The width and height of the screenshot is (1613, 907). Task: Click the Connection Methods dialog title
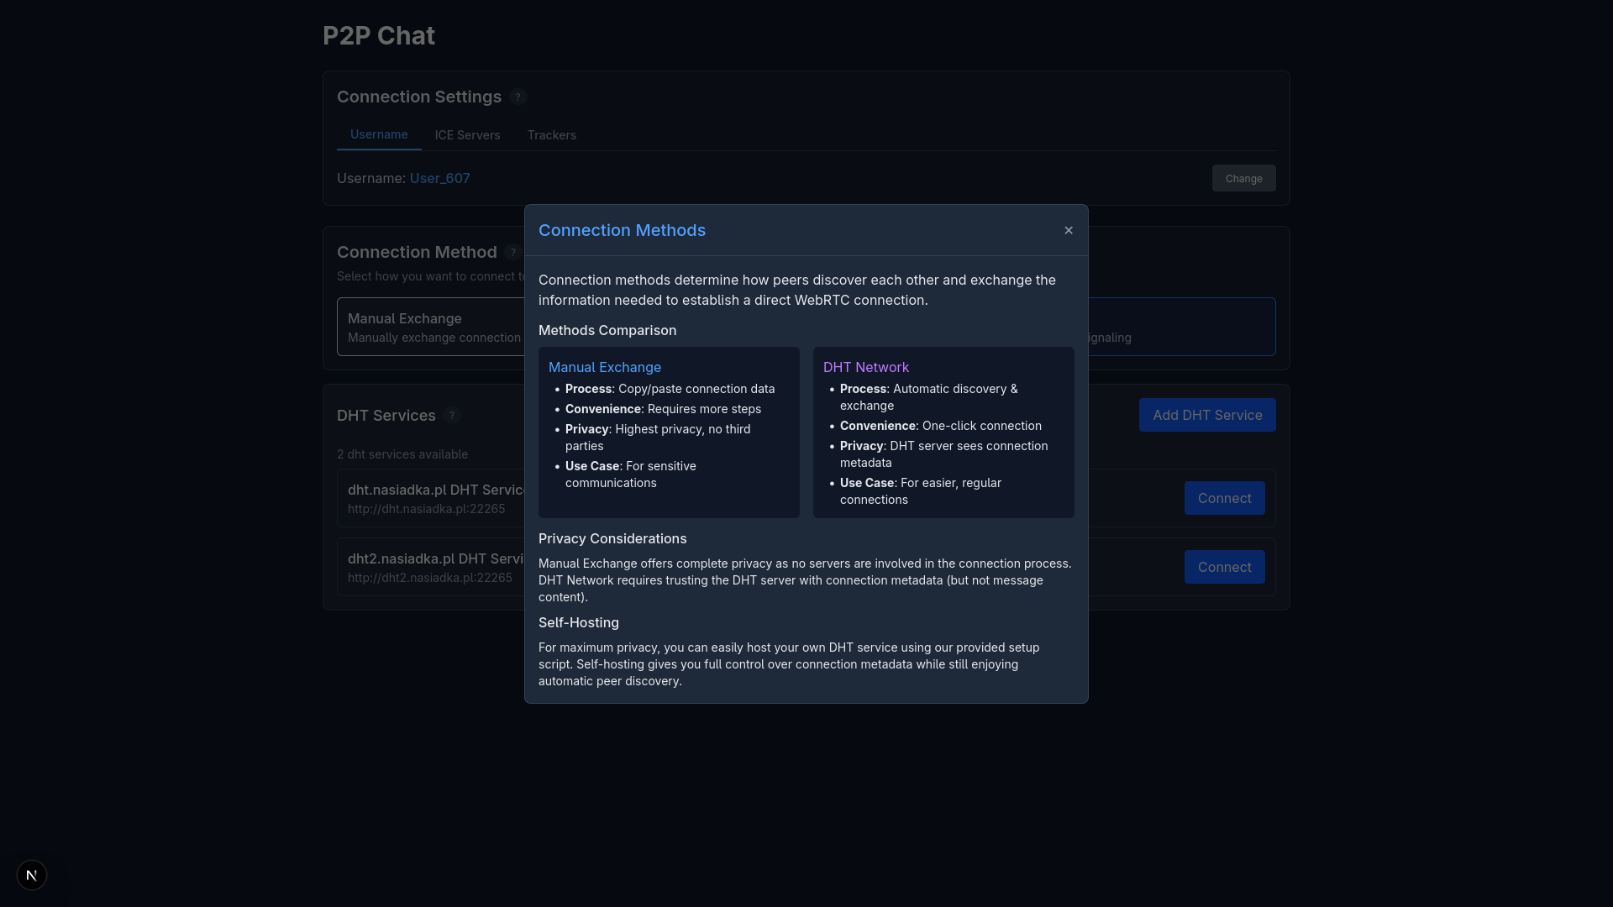pos(622,230)
